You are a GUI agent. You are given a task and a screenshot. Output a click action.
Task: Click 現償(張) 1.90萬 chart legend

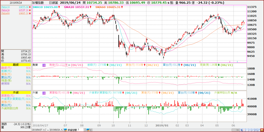pyautogui.click(x=217, y=65)
